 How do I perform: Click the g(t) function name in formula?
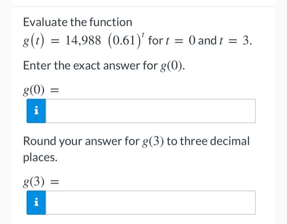point(34,41)
